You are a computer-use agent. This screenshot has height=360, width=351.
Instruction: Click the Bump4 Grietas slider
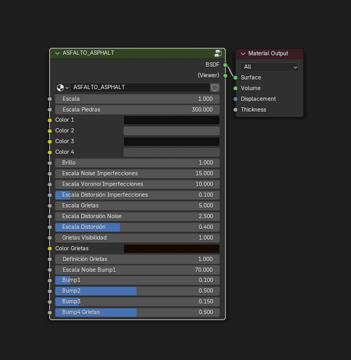coord(137,312)
